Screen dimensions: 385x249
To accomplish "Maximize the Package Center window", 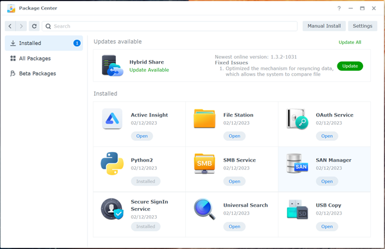I will pos(362,8).
